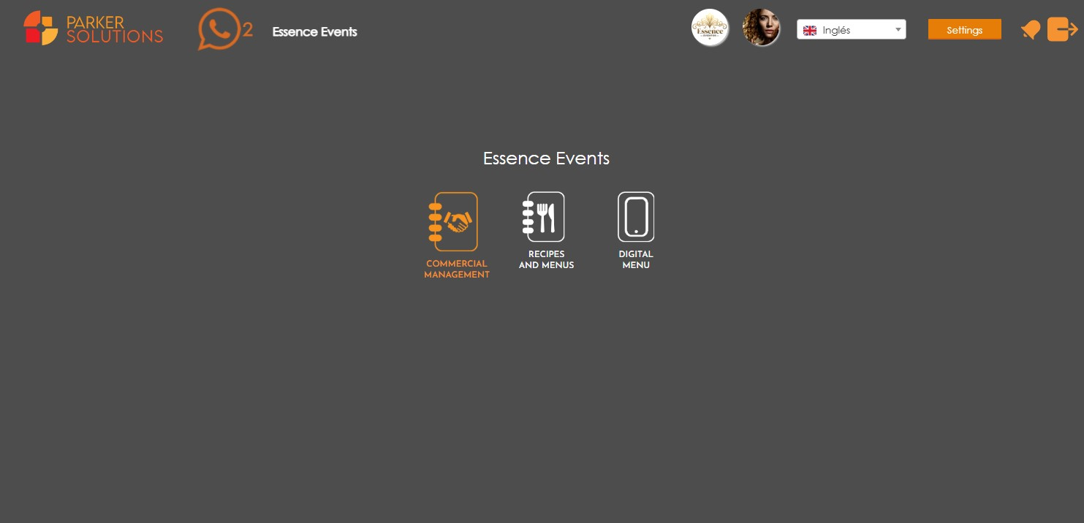Click the British flag in the language selector
This screenshot has height=523, width=1084.
pyautogui.click(x=810, y=30)
